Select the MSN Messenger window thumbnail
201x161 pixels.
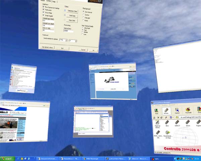pyautogui.click(x=23, y=78)
